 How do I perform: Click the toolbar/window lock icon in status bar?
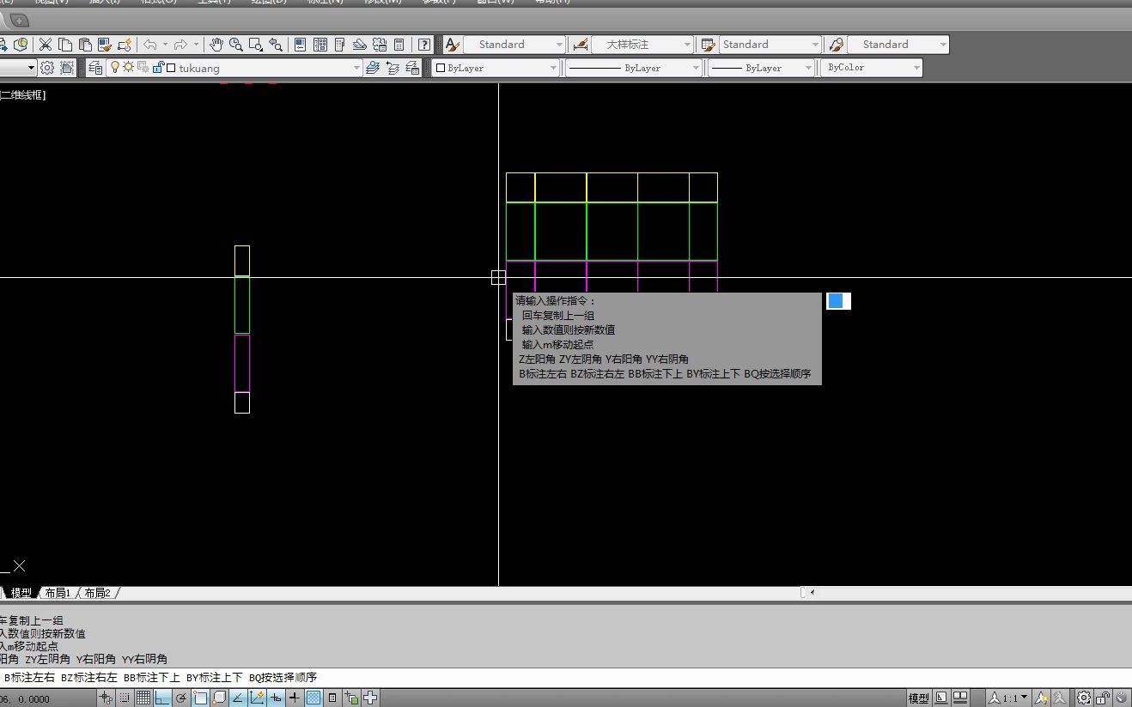1103,698
